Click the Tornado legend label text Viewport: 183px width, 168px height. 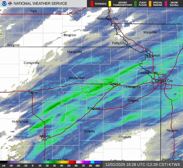tap(100, 4)
